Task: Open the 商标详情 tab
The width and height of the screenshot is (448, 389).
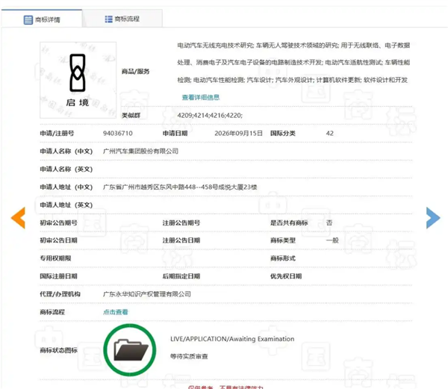Action: pyautogui.click(x=42, y=19)
